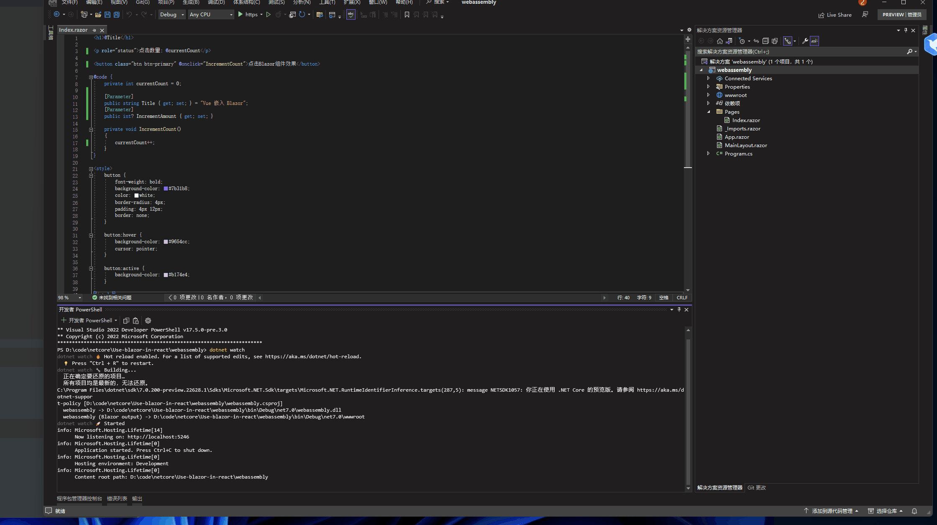The image size is (937, 525).
Task: Click the Solution Explorer Home icon
Action: click(719, 41)
